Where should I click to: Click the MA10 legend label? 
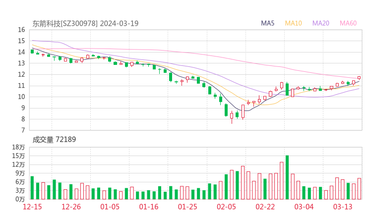pyautogui.click(x=293, y=23)
